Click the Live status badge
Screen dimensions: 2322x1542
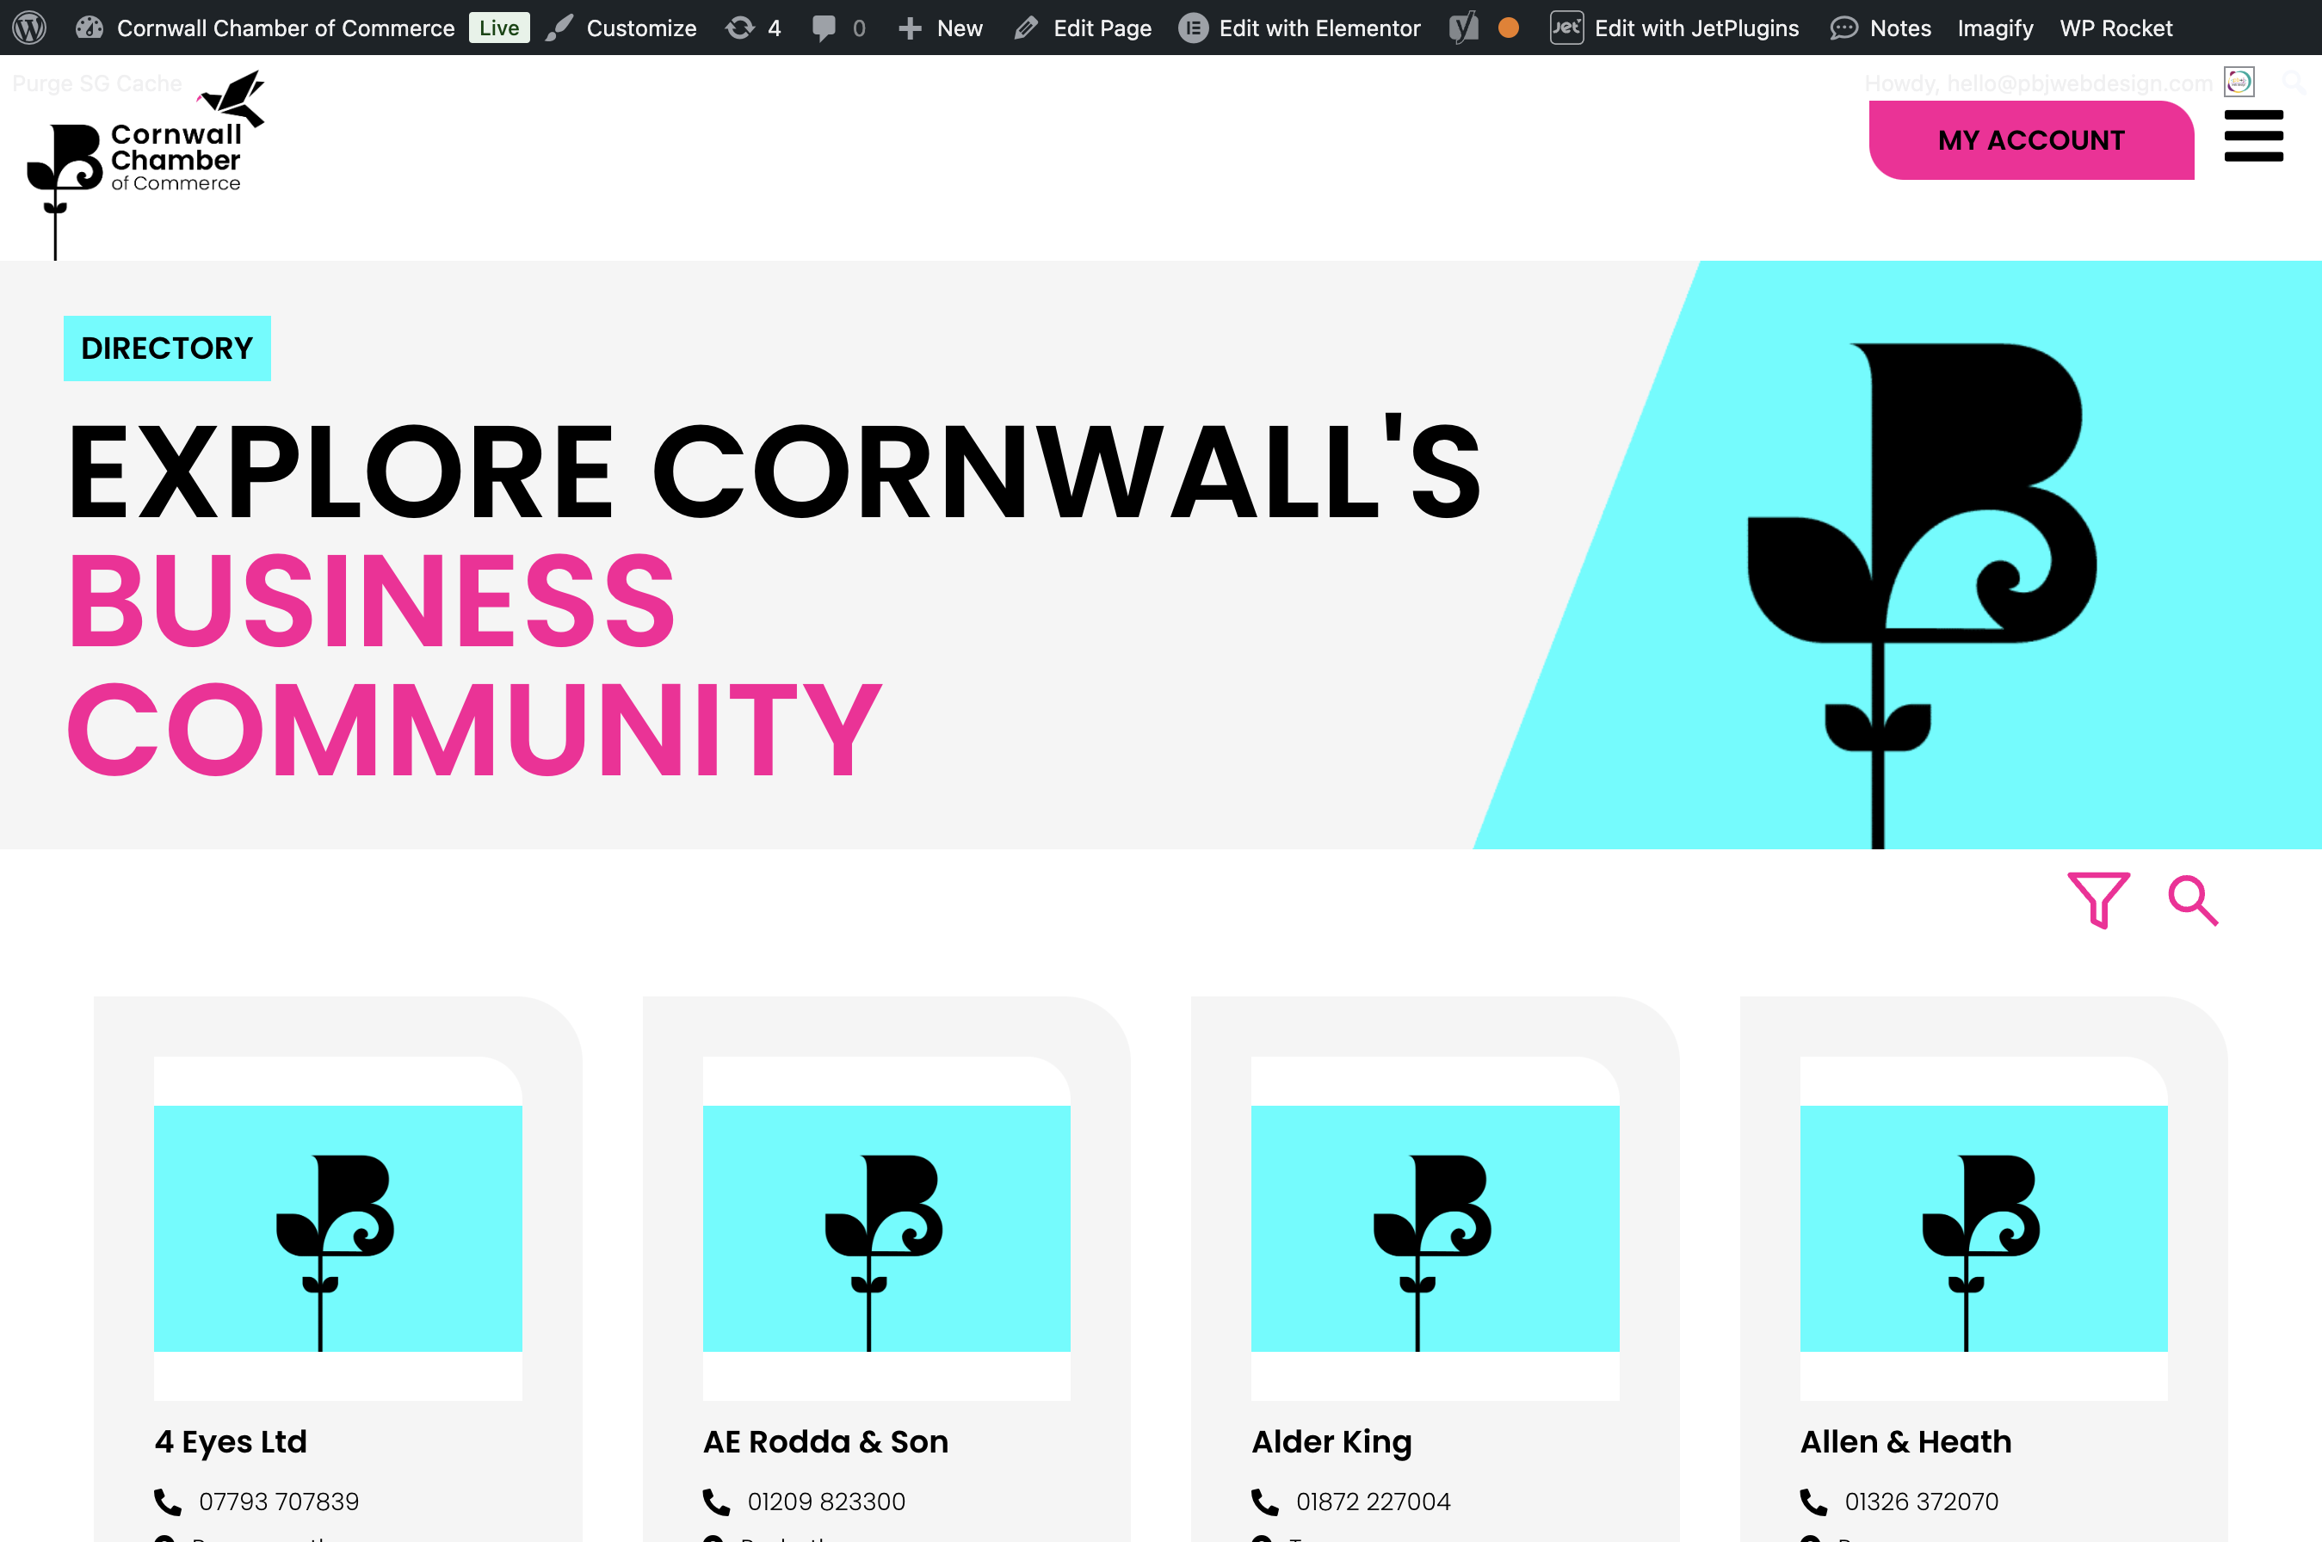pos(498,28)
